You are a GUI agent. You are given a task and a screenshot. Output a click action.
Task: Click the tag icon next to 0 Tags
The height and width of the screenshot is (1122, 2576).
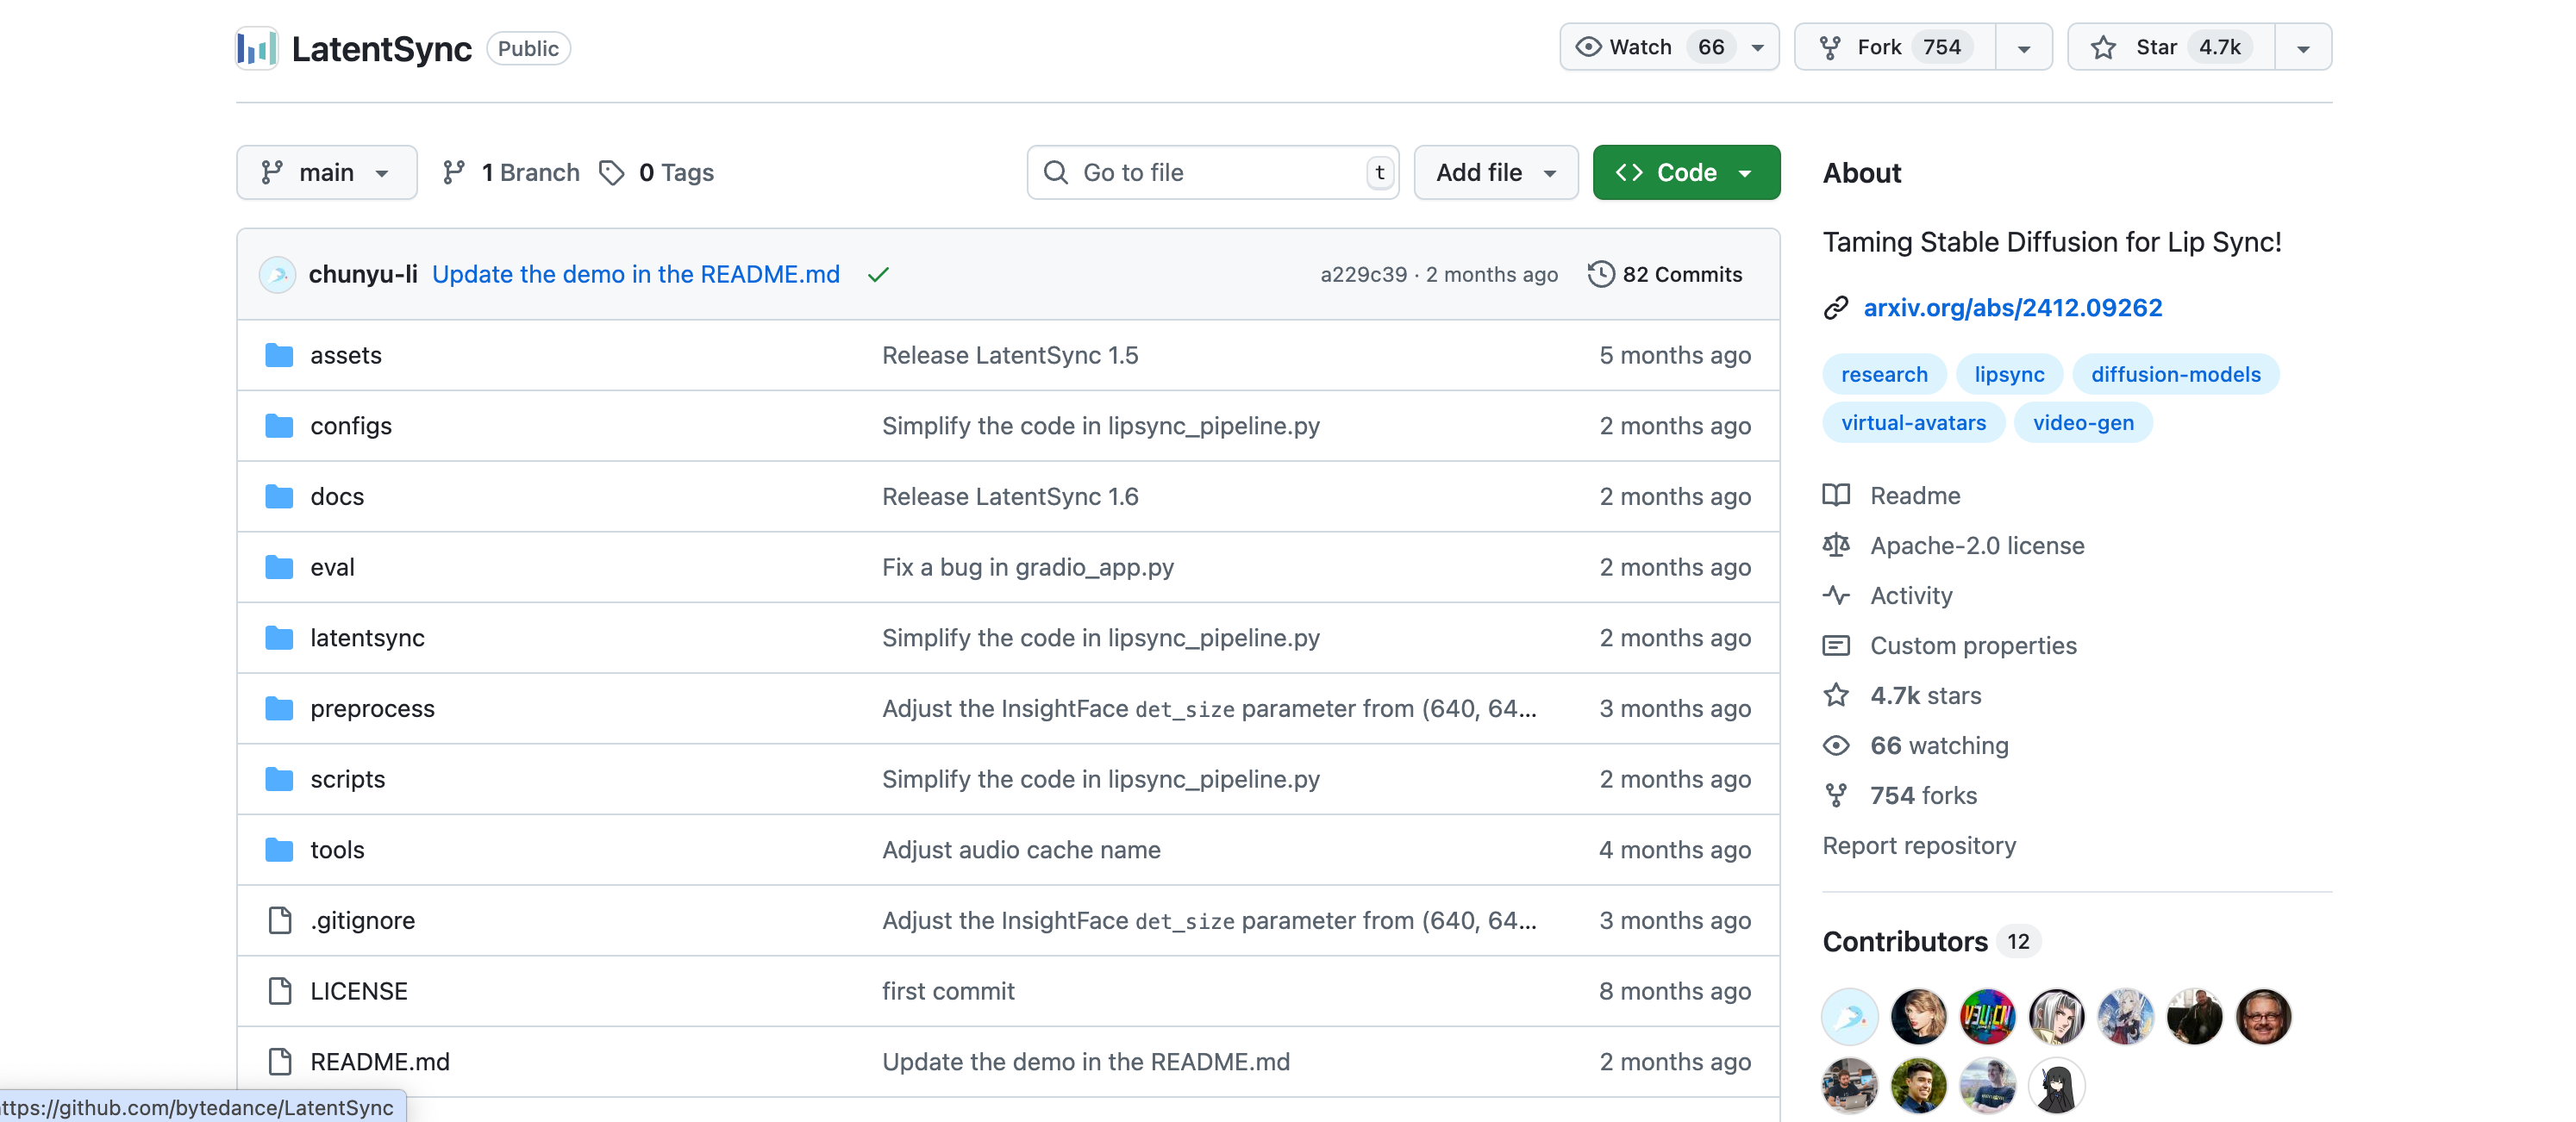[x=612, y=173]
